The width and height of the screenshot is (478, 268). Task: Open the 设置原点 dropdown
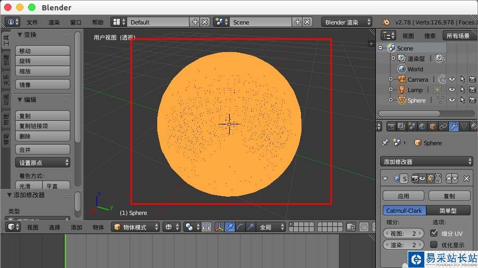pyautogui.click(x=43, y=163)
